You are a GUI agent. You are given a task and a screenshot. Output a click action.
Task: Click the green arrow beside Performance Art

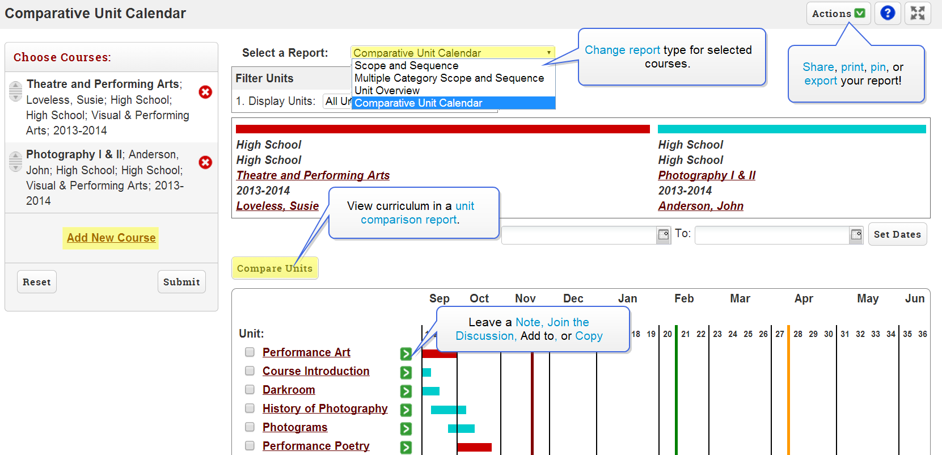tap(405, 354)
